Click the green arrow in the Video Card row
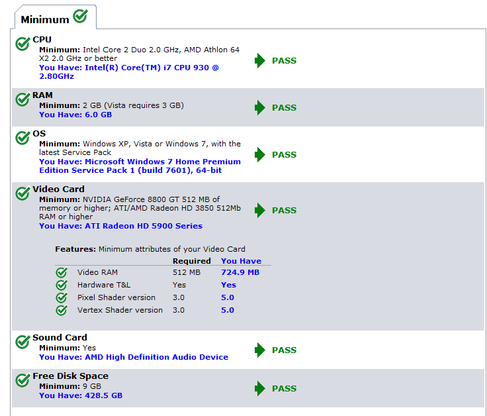Screen dimensions: 487x416 point(260,210)
